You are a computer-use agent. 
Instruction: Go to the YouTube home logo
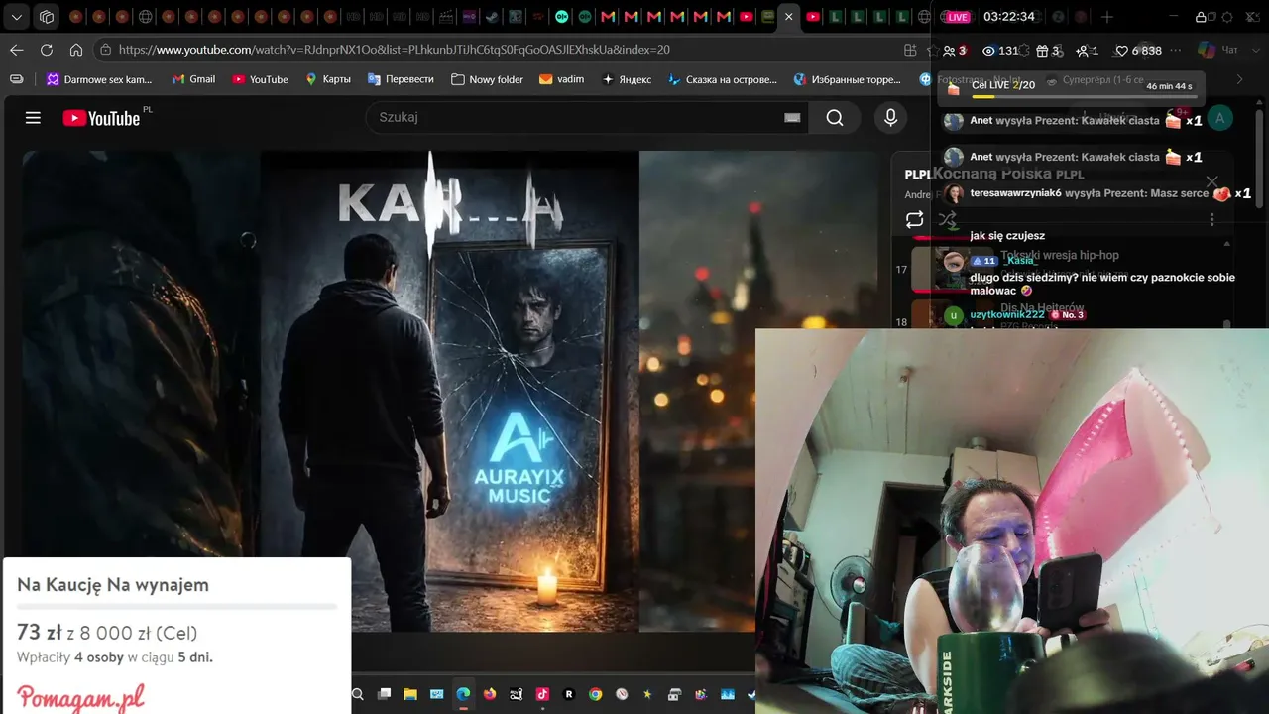pos(101,118)
